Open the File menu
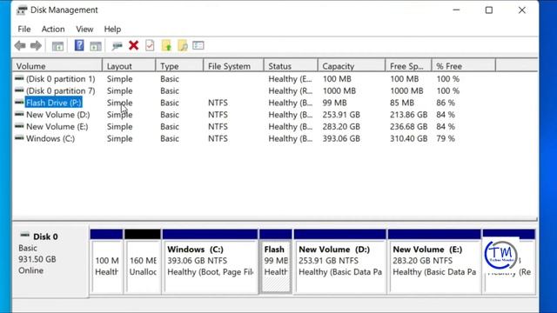Image resolution: width=557 pixels, height=313 pixels. [x=24, y=29]
